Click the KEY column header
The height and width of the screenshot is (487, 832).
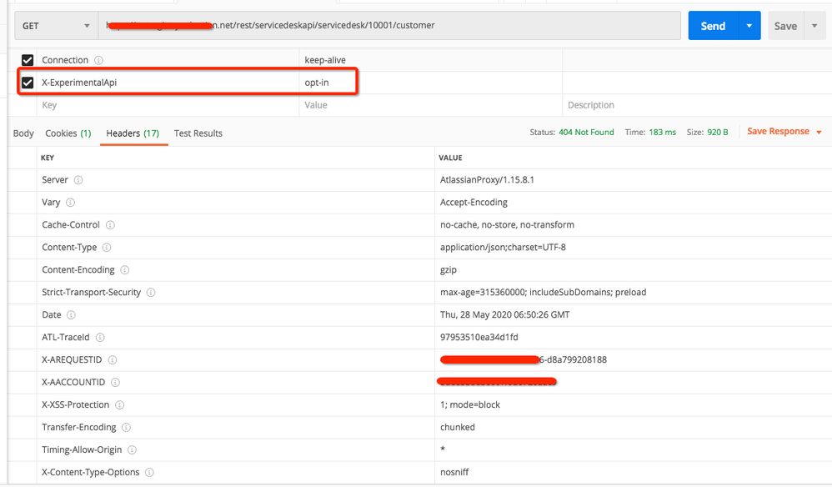pos(48,158)
